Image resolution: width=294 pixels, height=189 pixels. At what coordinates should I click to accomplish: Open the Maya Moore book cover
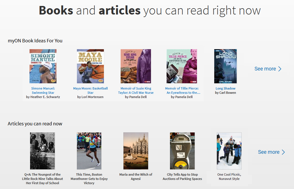[90, 66]
